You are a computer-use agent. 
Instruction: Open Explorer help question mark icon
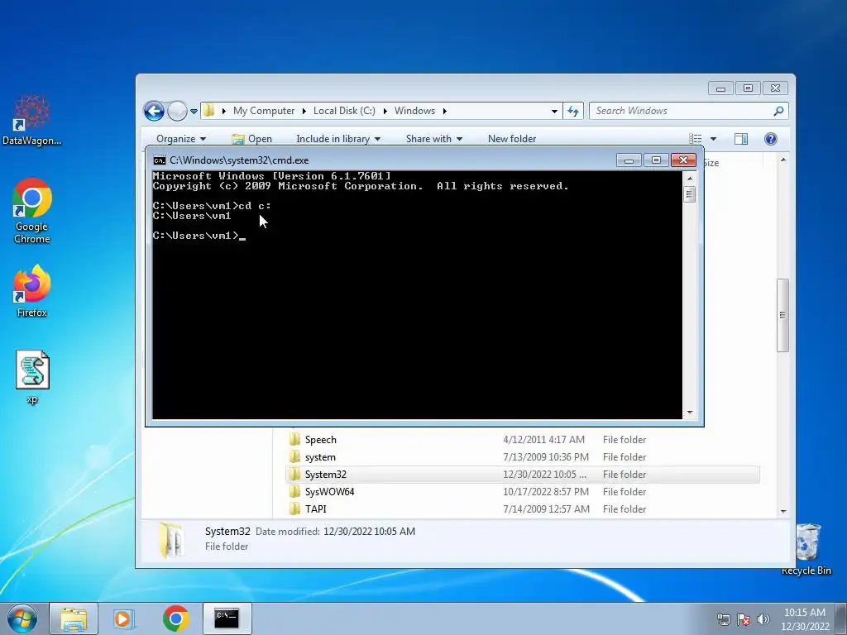pyautogui.click(x=771, y=139)
